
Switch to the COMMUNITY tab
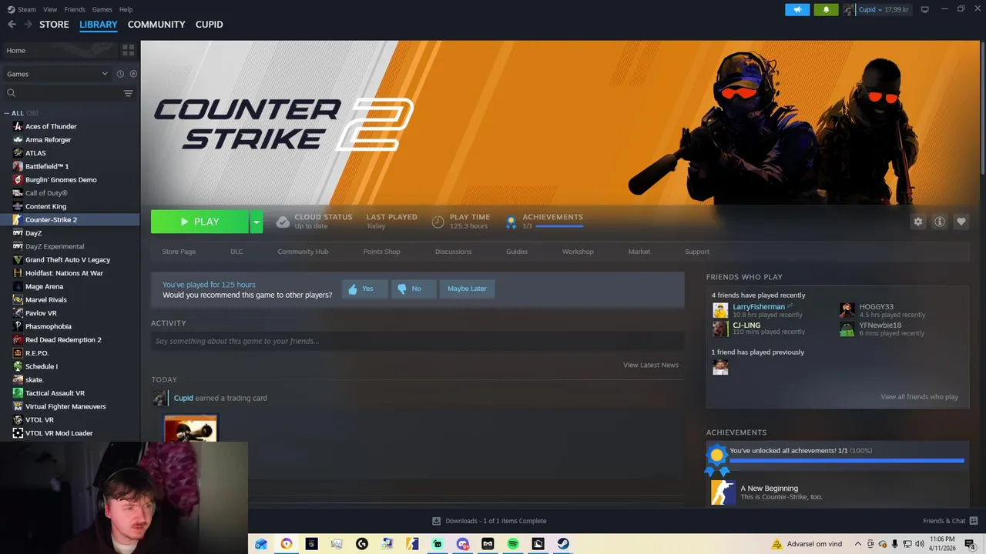[x=156, y=25]
